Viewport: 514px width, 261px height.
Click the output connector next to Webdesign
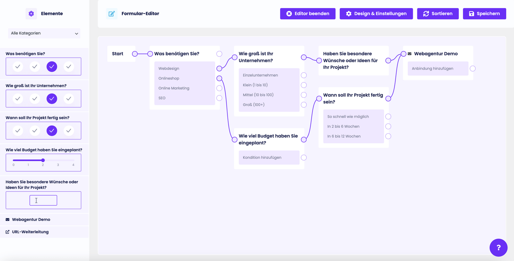[219, 69]
